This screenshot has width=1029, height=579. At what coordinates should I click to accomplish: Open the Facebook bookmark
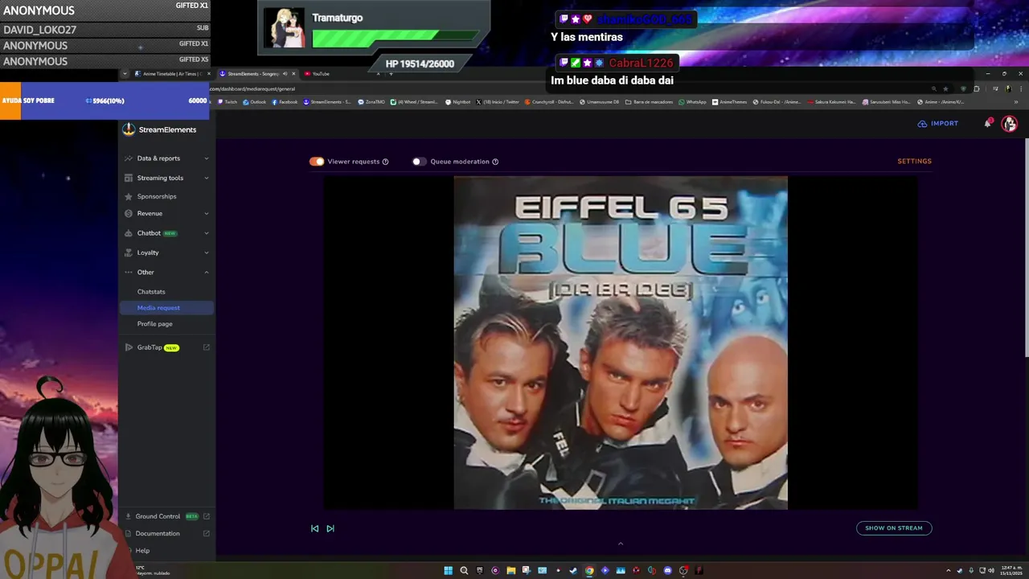[x=285, y=102]
